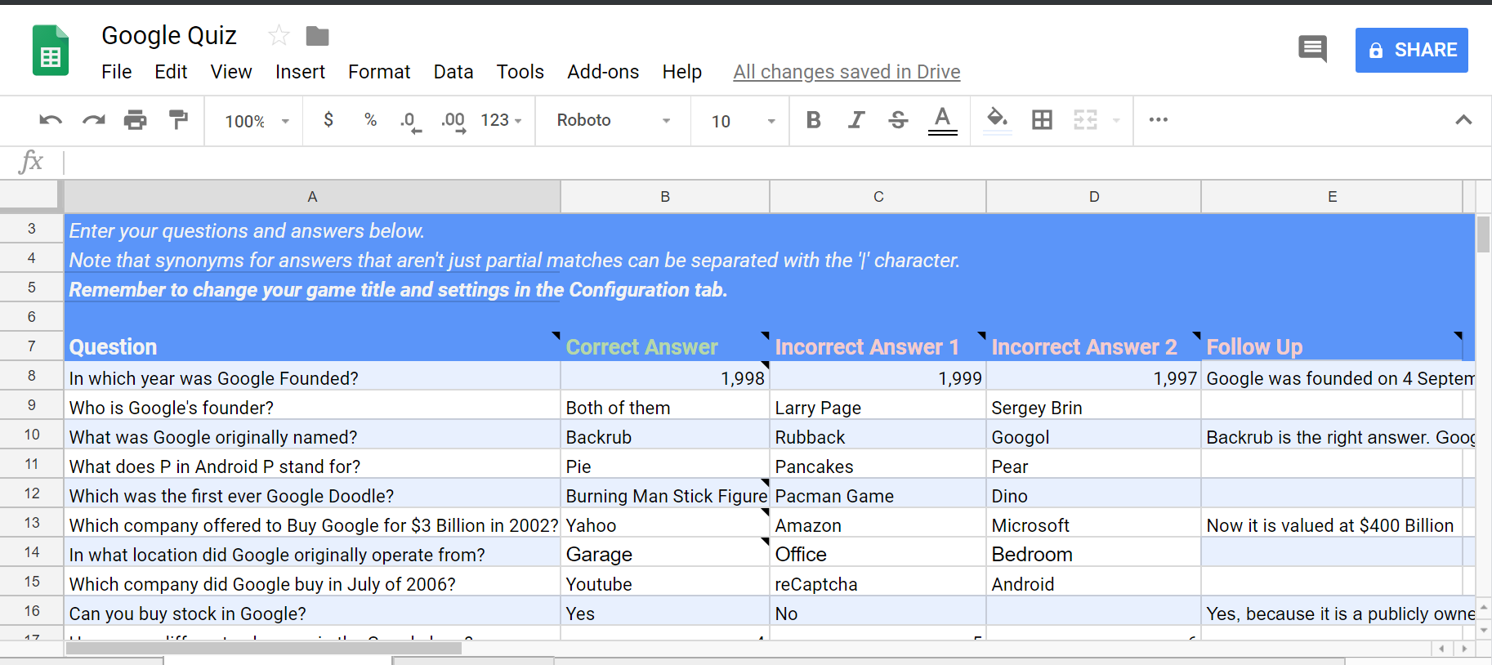The height and width of the screenshot is (665, 1492).
Task: Format as percent with % icon
Action: 370,120
